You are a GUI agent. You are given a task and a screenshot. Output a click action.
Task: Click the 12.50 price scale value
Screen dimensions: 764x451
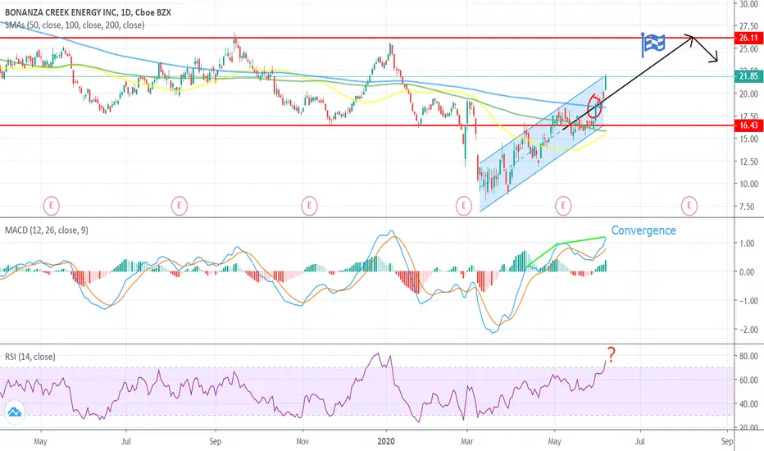click(748, 162)
